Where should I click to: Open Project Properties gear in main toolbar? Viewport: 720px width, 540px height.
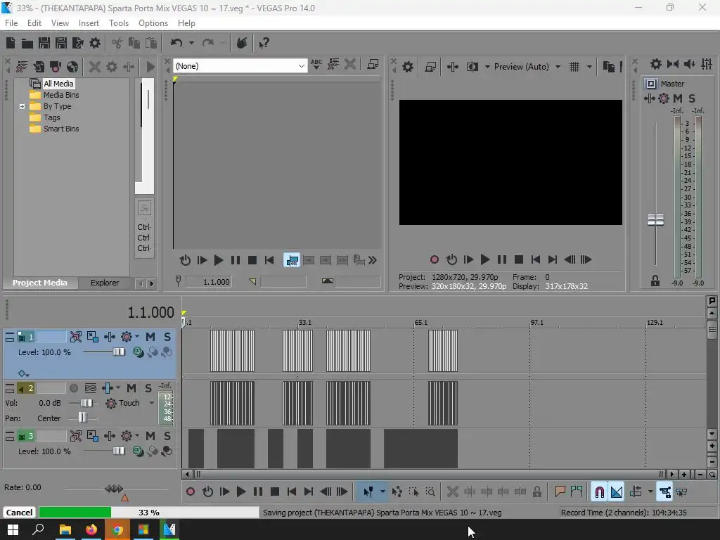[95, 43]
